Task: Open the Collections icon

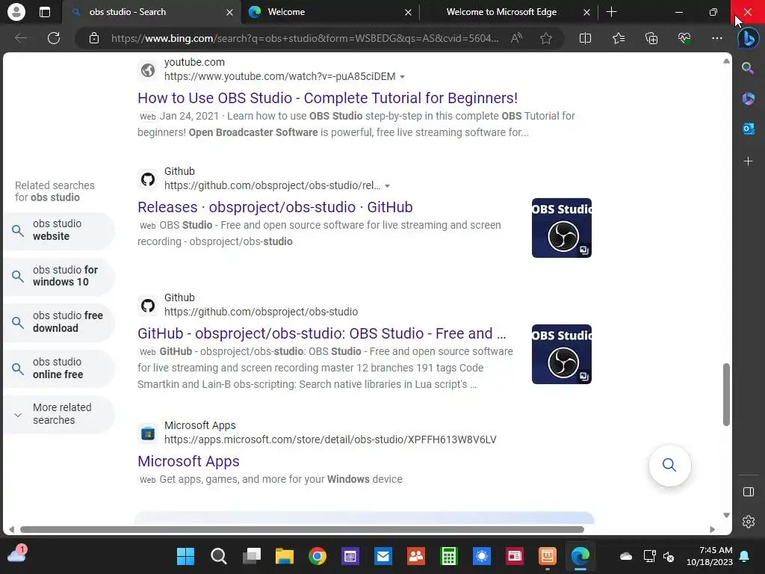Action: coord(651,38)
